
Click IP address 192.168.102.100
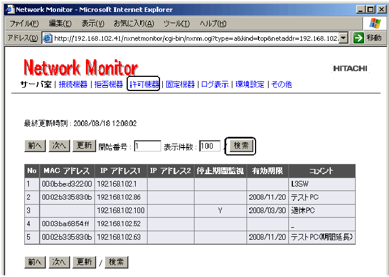tap(120, 210)
